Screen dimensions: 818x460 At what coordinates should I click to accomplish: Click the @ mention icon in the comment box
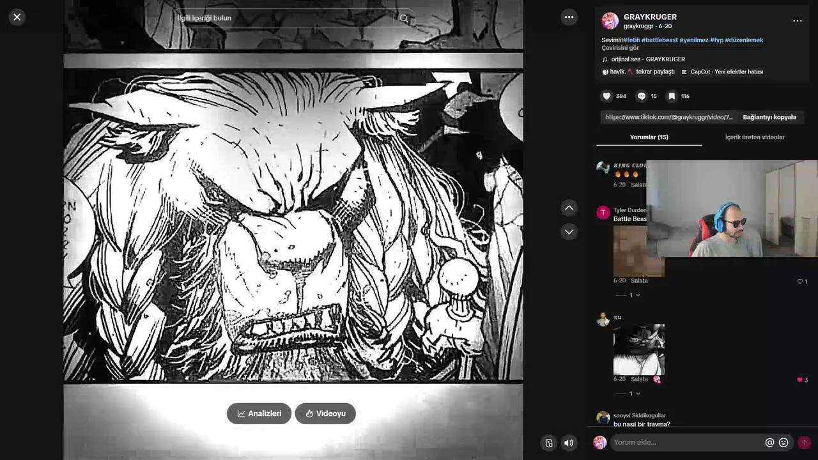(769, 442)
